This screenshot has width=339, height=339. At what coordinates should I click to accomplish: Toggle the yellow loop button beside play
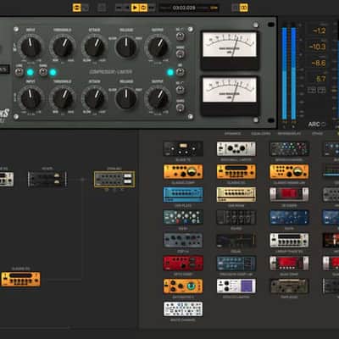(143, 8)
